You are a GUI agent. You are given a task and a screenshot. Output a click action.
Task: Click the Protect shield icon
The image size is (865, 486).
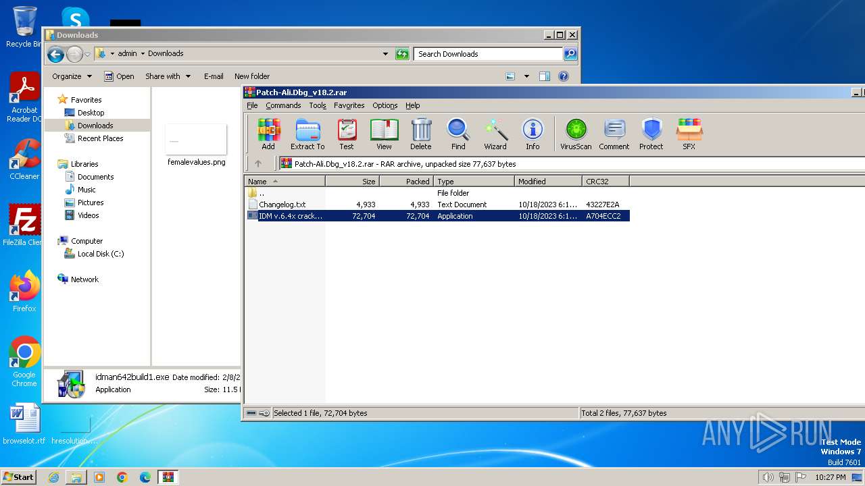coord(651,134)
